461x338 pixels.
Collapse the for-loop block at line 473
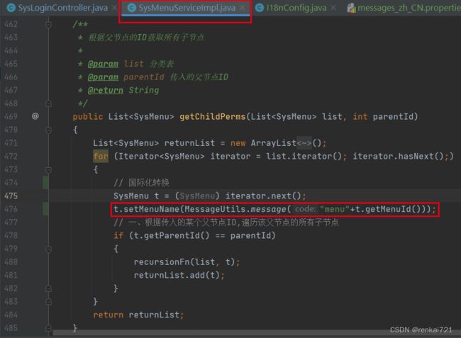pos(48,170)
